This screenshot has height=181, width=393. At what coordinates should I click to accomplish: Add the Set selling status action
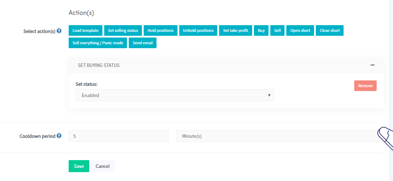[x=123, y=30]
